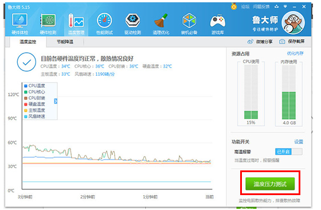The width and height of the screenshot is (321, 210).
Task: Click the 监控电脑散热能力 description text
Action: pos(269,201)
